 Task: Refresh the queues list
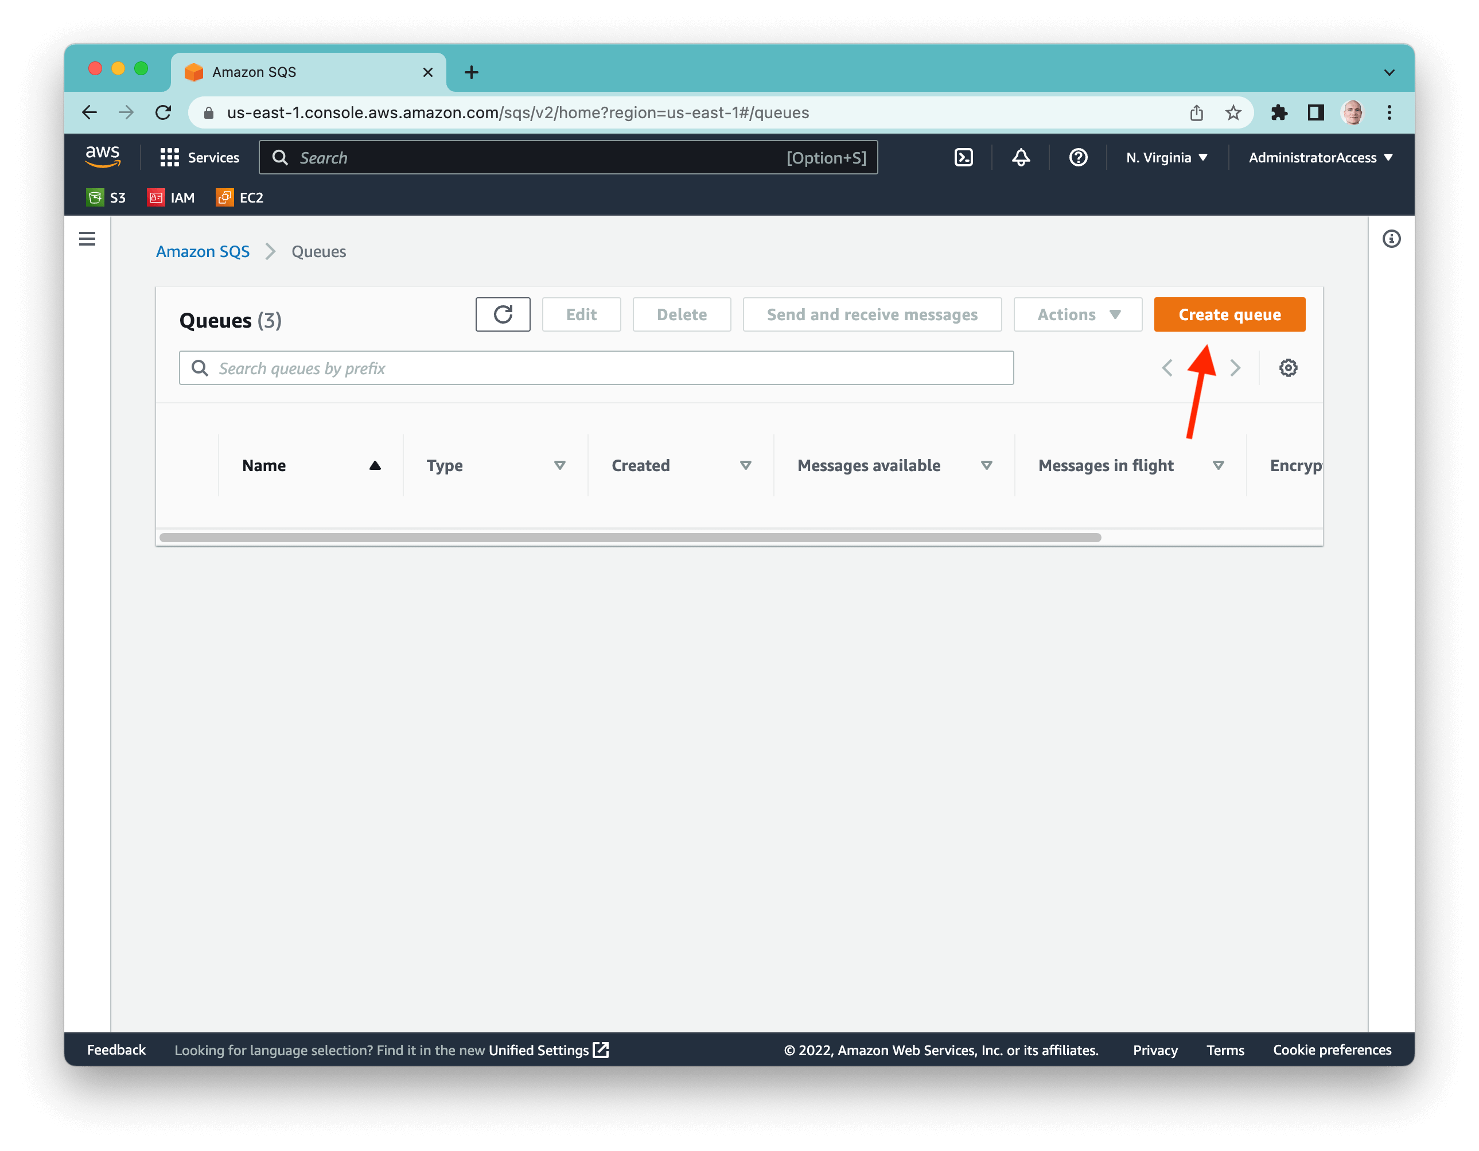(503, 314)
